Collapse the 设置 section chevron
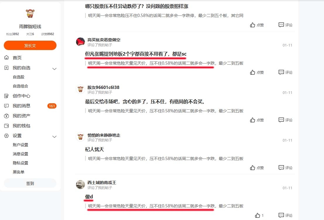 (54, 137)
